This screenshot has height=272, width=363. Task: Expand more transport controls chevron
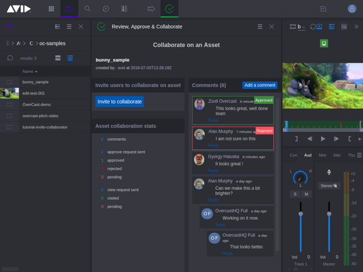tap(359, 139)
